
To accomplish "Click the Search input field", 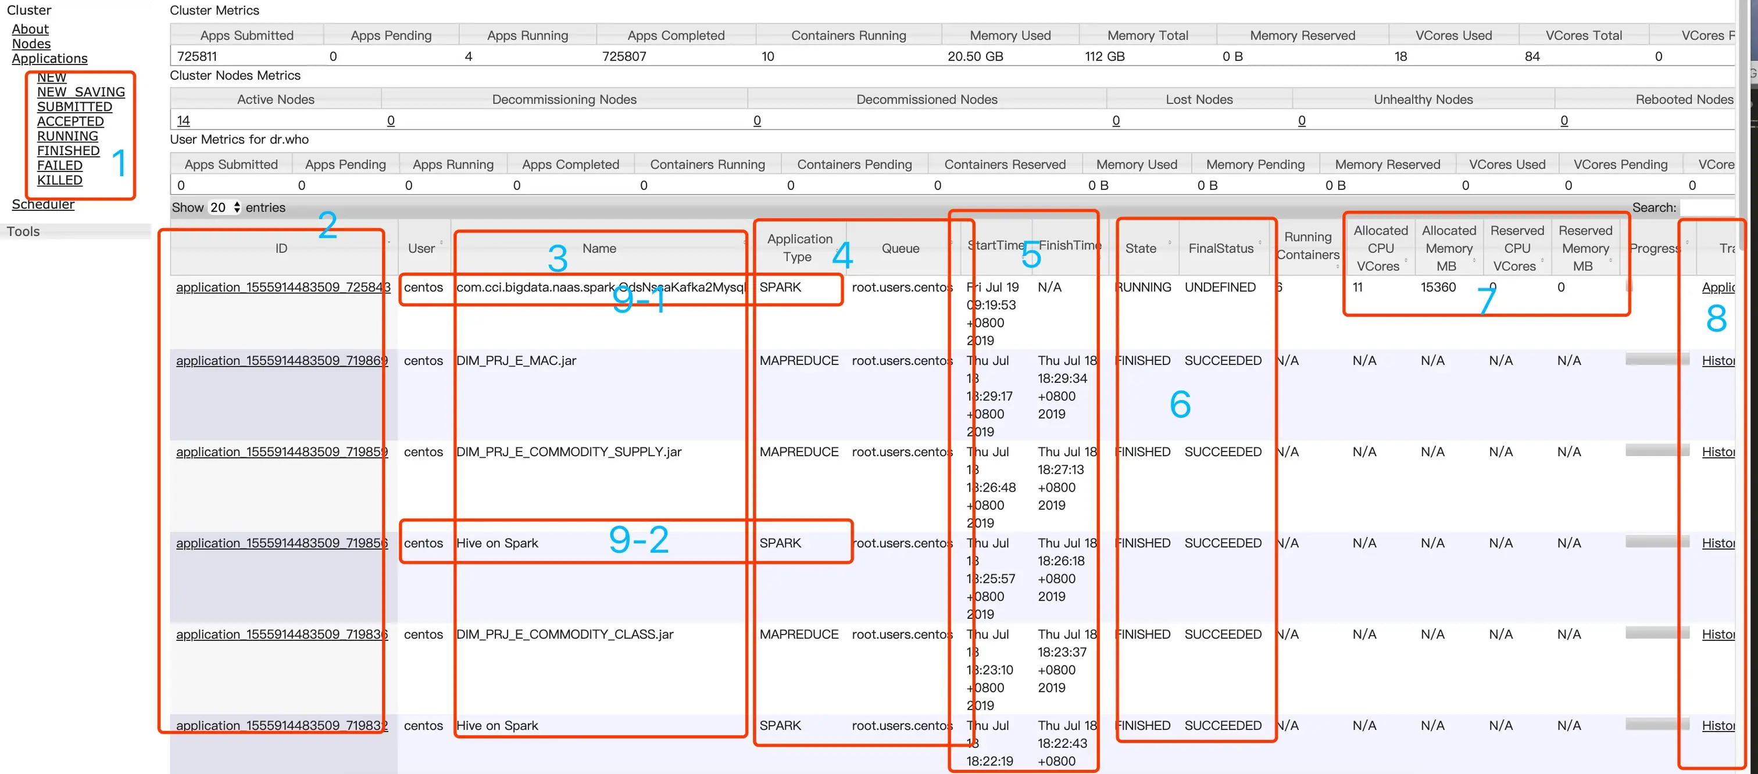I will pyautogui.click(x=1707, y=207).
